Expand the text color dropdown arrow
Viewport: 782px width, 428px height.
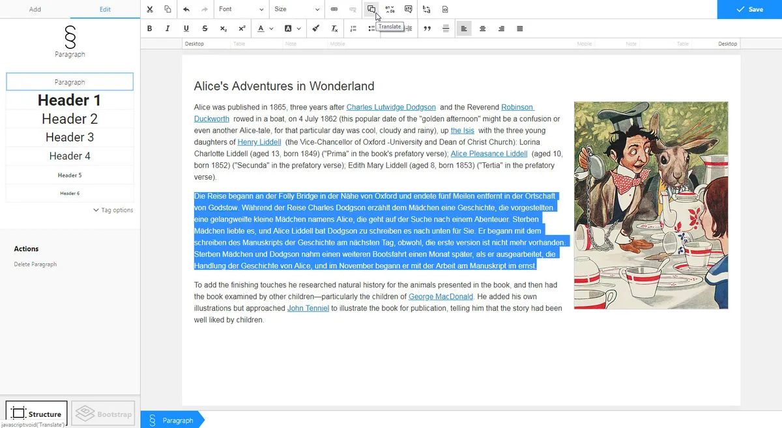pyautogui.click(x=270, y=28)
